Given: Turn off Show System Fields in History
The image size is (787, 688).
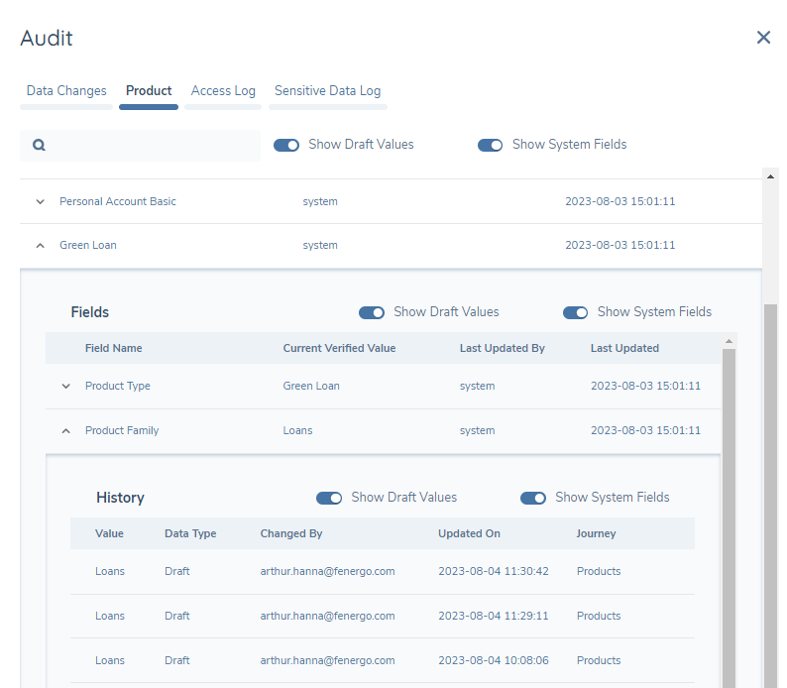Looking at the screenshot, I should 533,498.
